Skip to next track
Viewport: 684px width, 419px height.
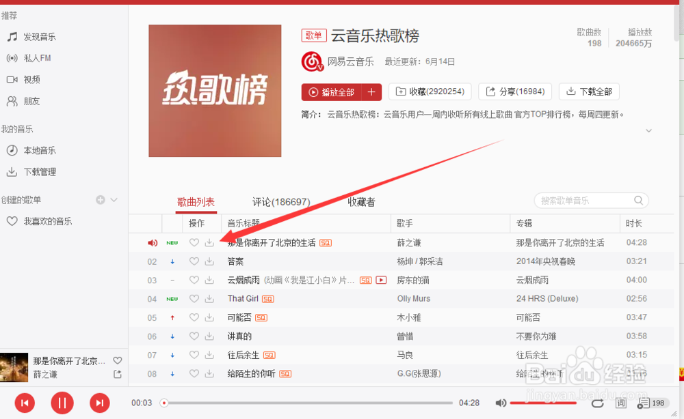[100, 403]
